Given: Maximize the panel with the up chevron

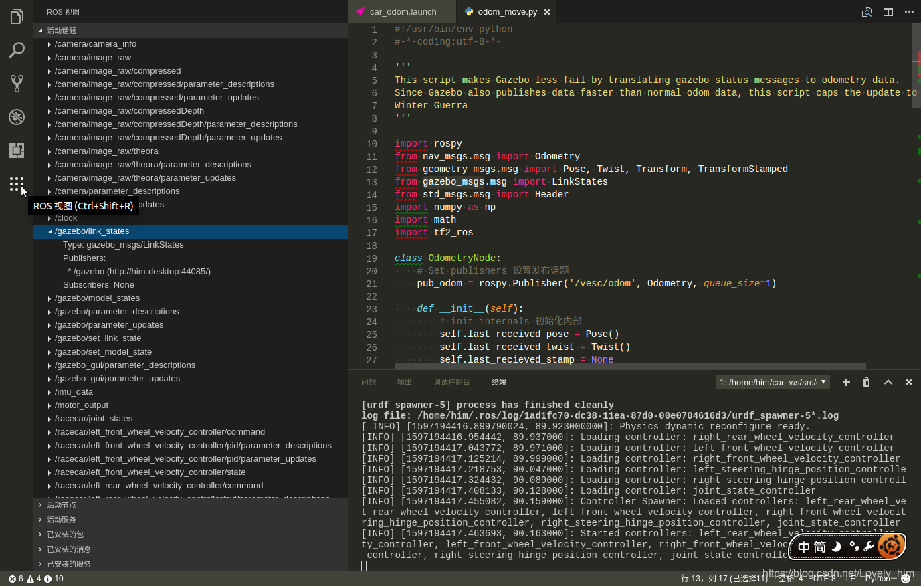Looking at the screenshot, I should tap(888, 382).
